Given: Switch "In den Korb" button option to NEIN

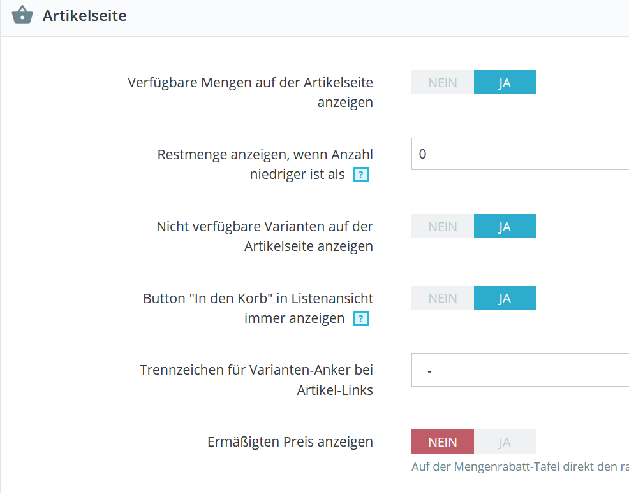Looking at the screenshot, I should (443, 298).
